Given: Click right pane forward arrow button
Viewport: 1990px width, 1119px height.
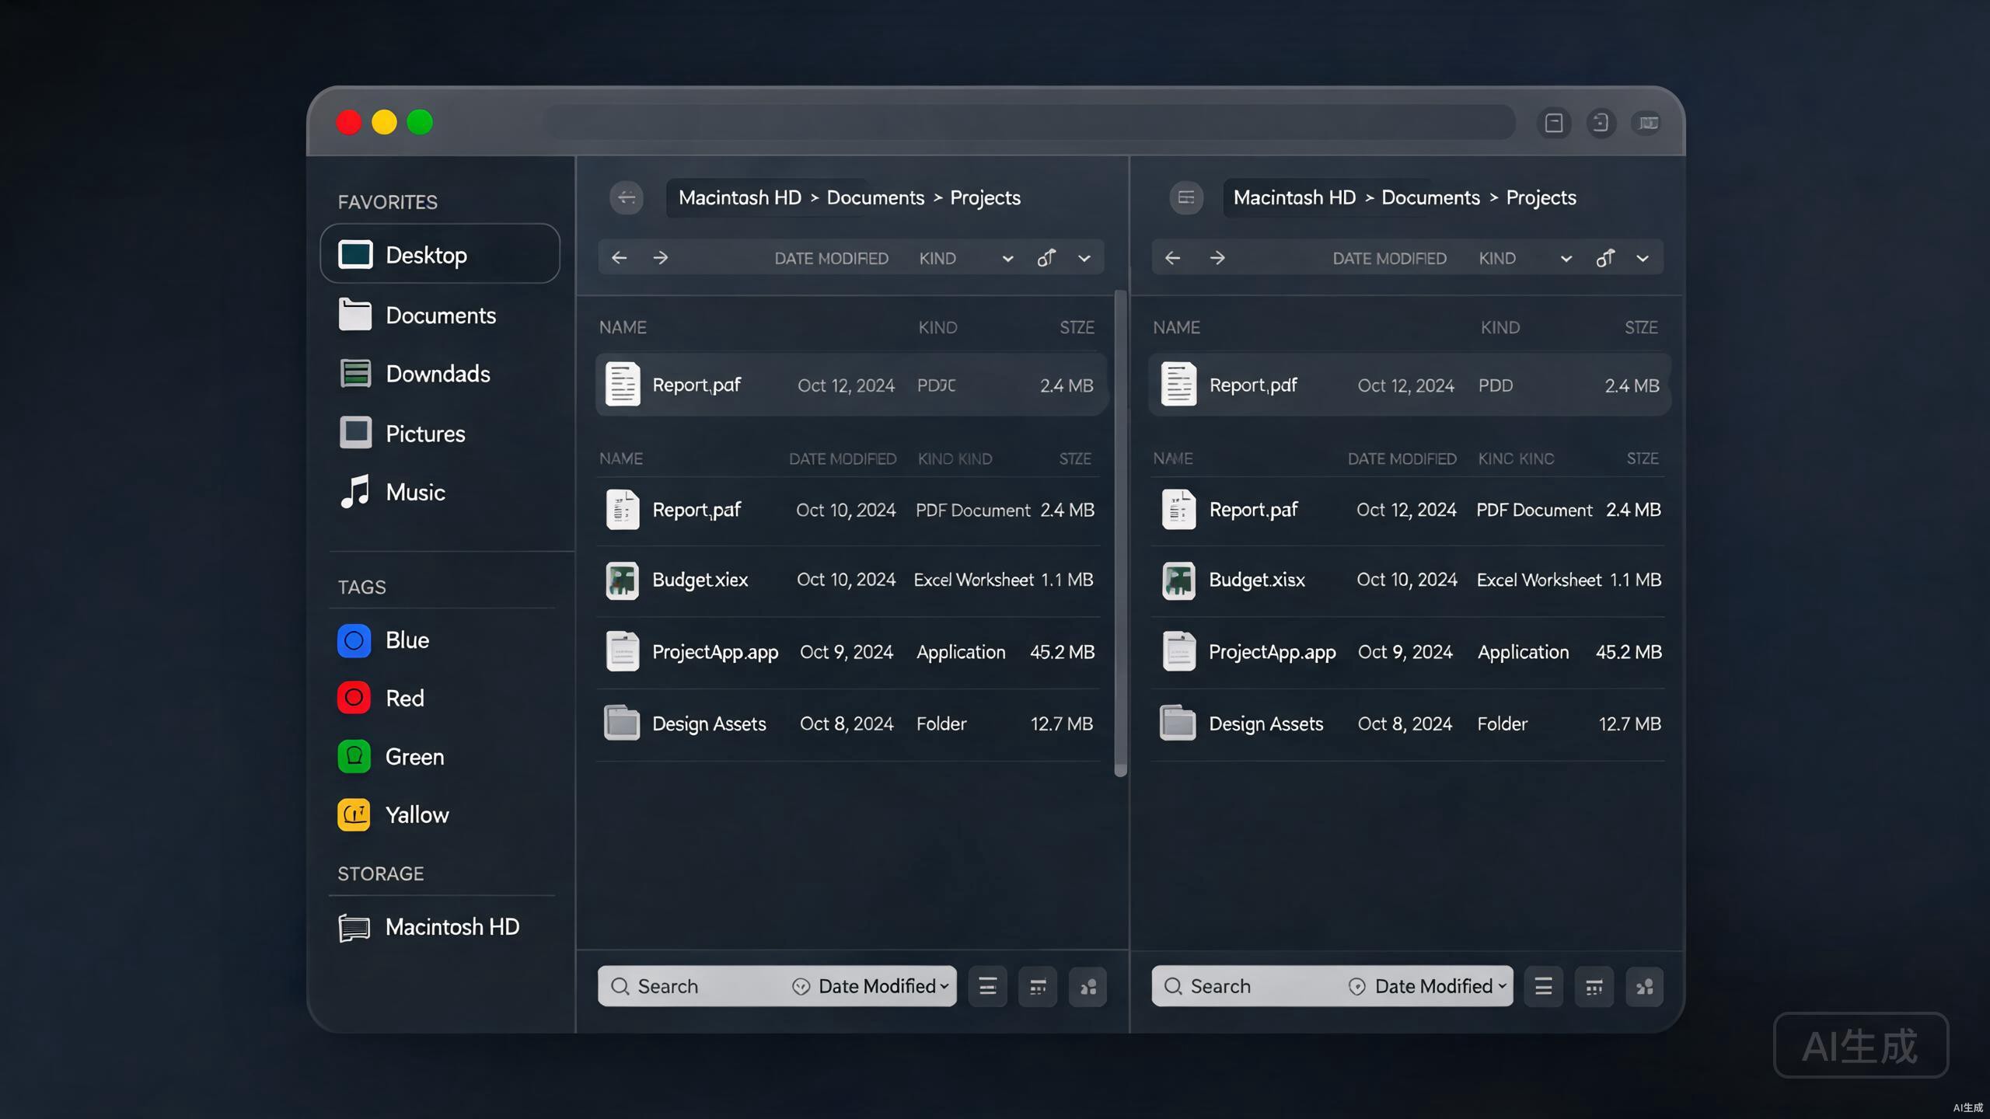Looking at the screenshot, I should 1217,257.
